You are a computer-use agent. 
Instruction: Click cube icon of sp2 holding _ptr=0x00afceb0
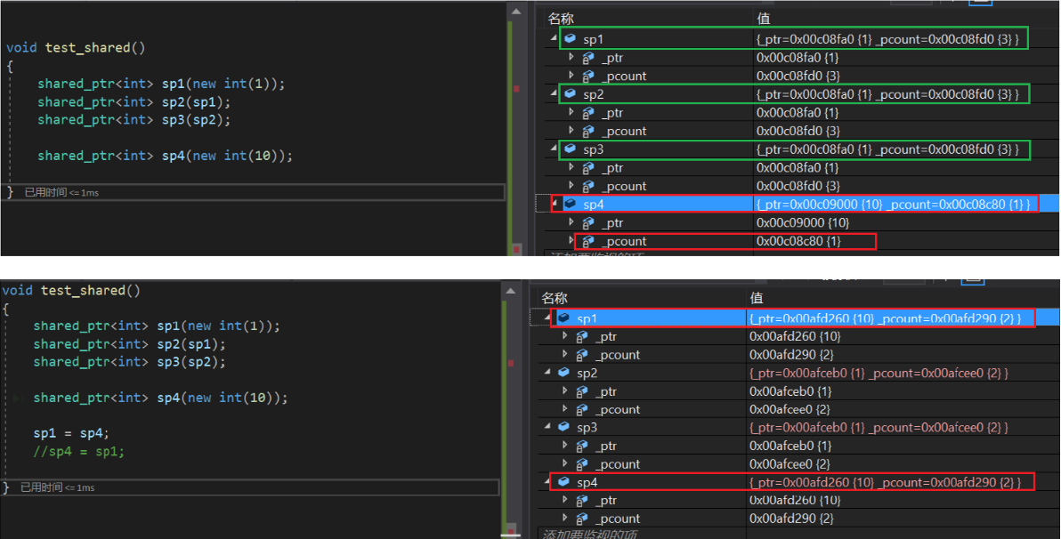tap(563, 372)
